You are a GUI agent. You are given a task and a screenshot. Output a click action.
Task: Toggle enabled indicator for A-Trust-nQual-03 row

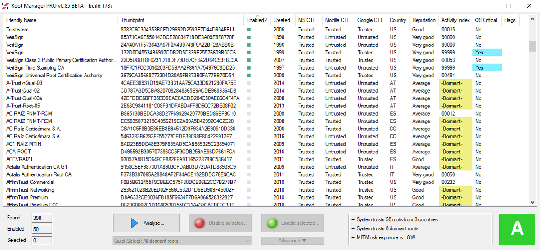[248, 83]
